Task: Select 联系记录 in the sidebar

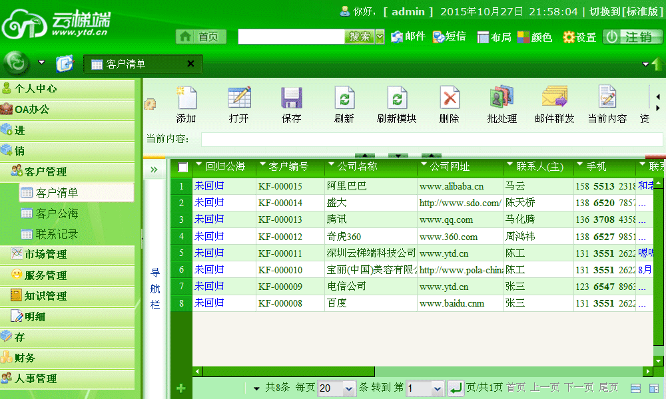Action: pos(57,234)
